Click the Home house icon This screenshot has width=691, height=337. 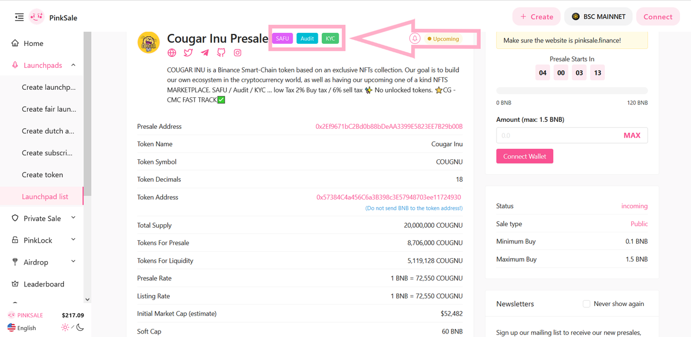15,44
